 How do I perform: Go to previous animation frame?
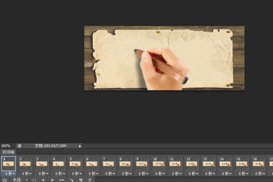pyautogui.click(x=43, y=180)
